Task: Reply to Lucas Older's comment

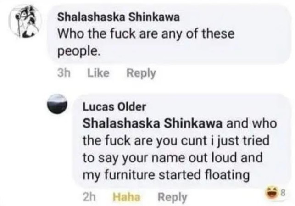Action: click(172, 197)
